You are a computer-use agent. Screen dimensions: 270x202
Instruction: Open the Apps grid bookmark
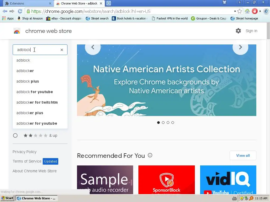coord(8,18)
